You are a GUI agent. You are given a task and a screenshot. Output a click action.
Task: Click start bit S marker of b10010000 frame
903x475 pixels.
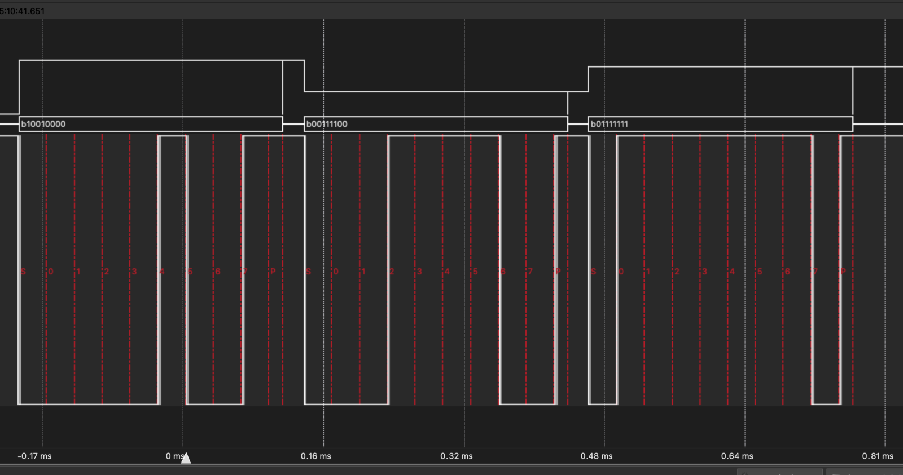(23, 272)
